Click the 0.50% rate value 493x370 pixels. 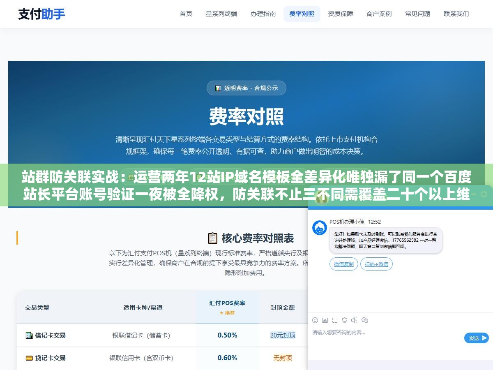point(227,335)
